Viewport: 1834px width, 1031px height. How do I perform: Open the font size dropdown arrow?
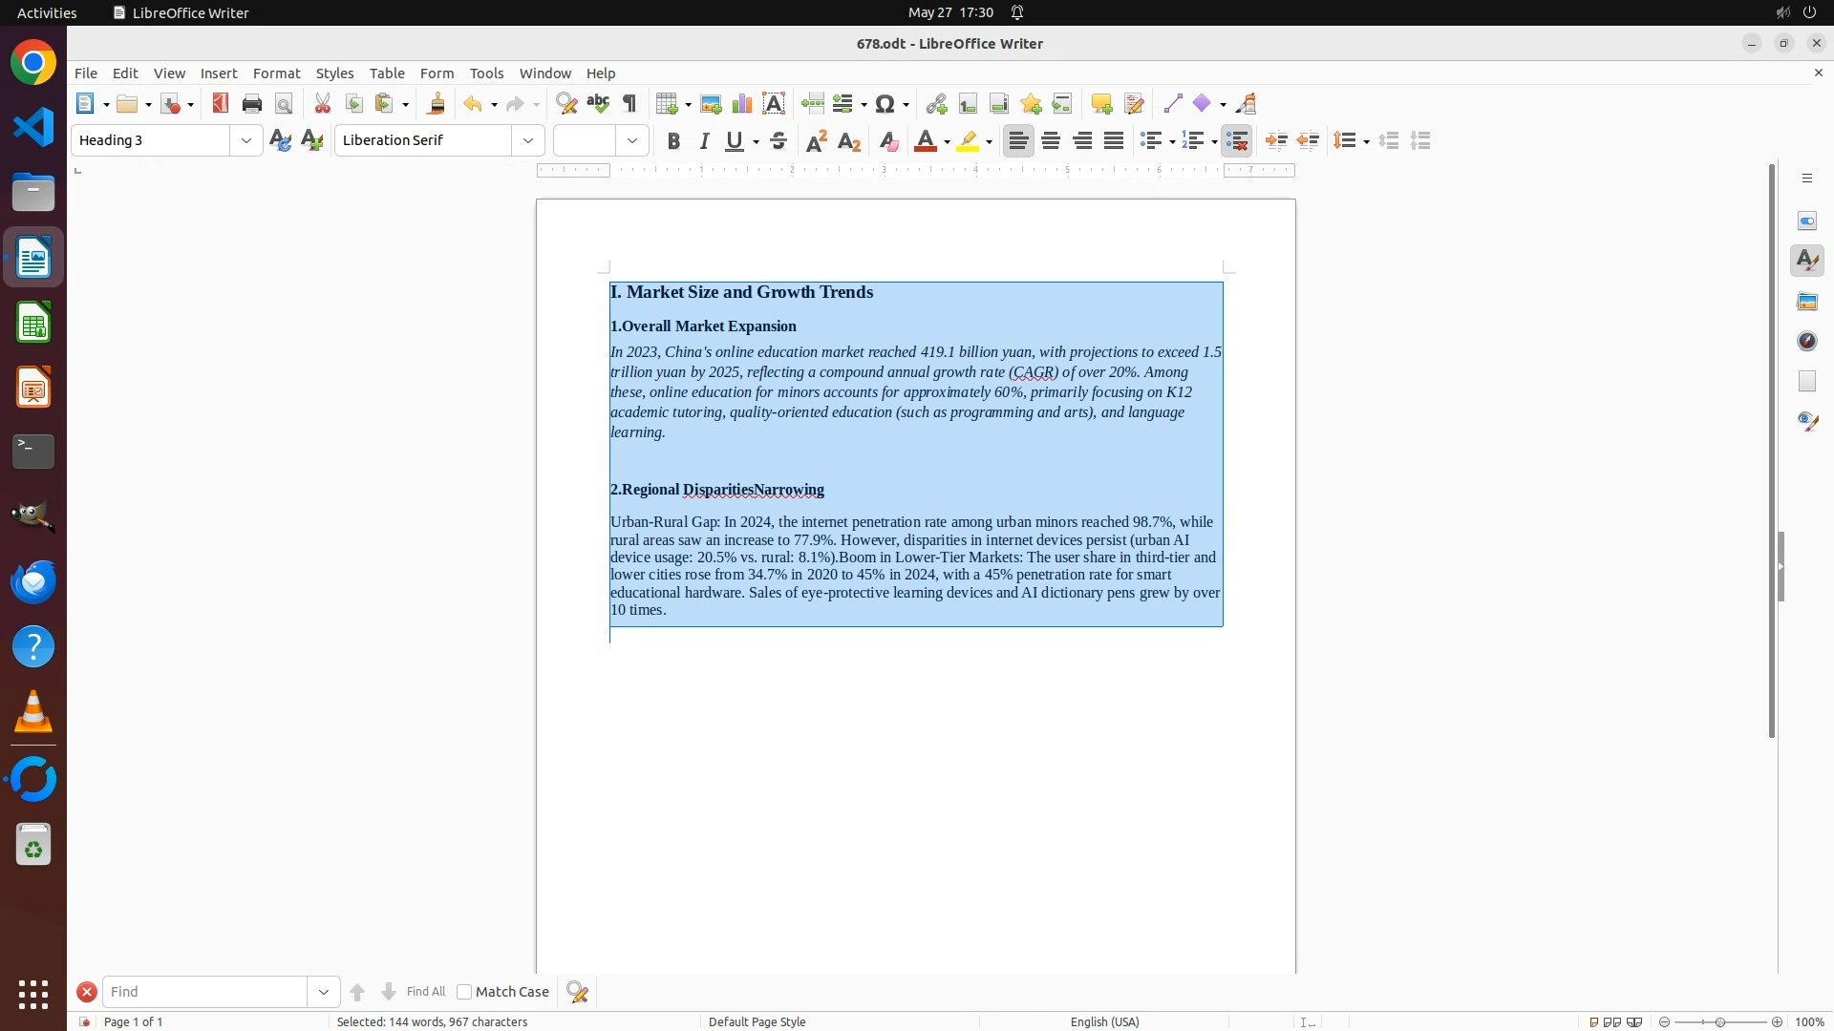coord(632,141)
